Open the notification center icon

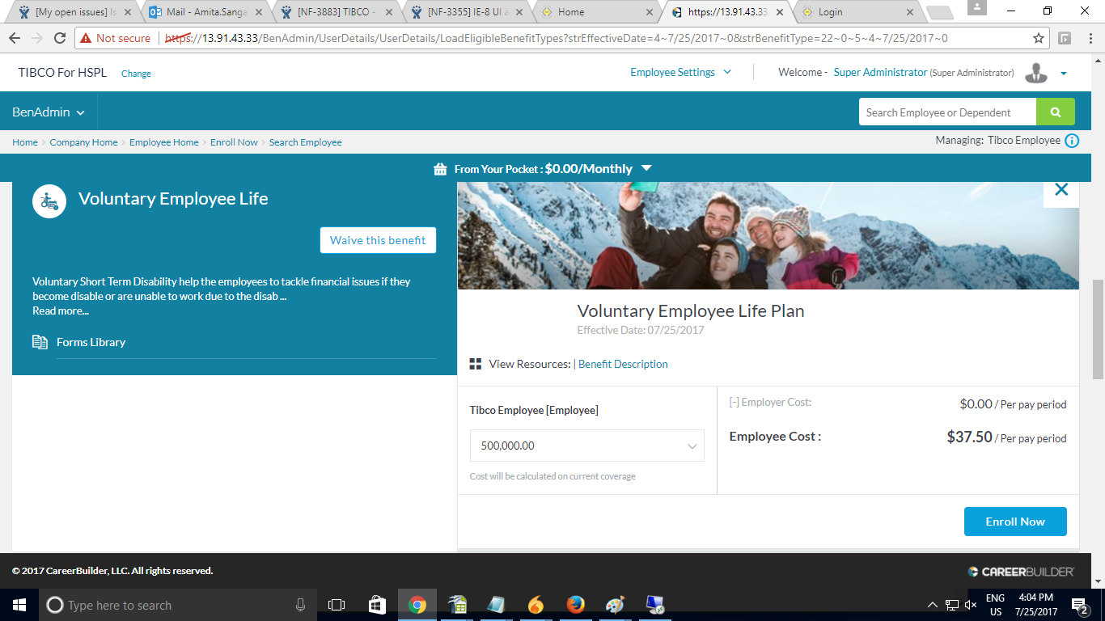(x=1079, y=605)
